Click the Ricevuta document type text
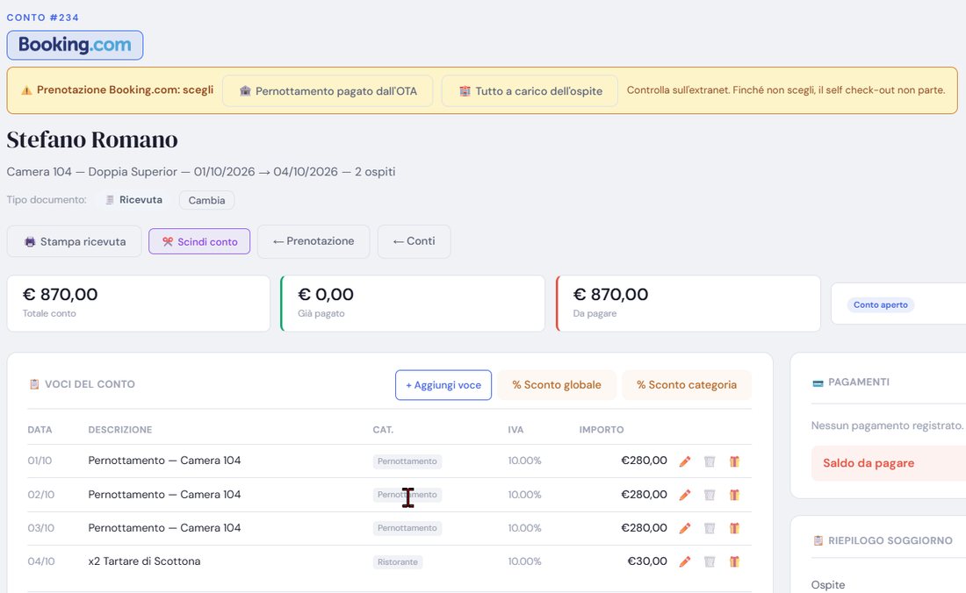Viewport: 966px width, 593px height. 141,200
